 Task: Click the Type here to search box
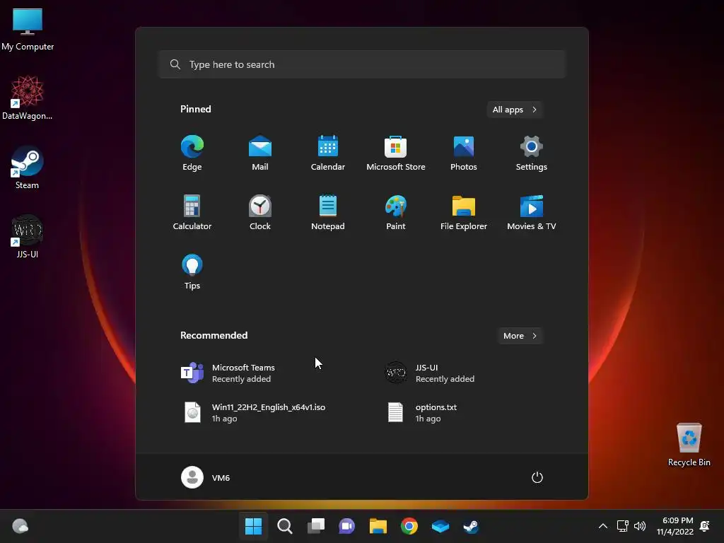[362, 64]
